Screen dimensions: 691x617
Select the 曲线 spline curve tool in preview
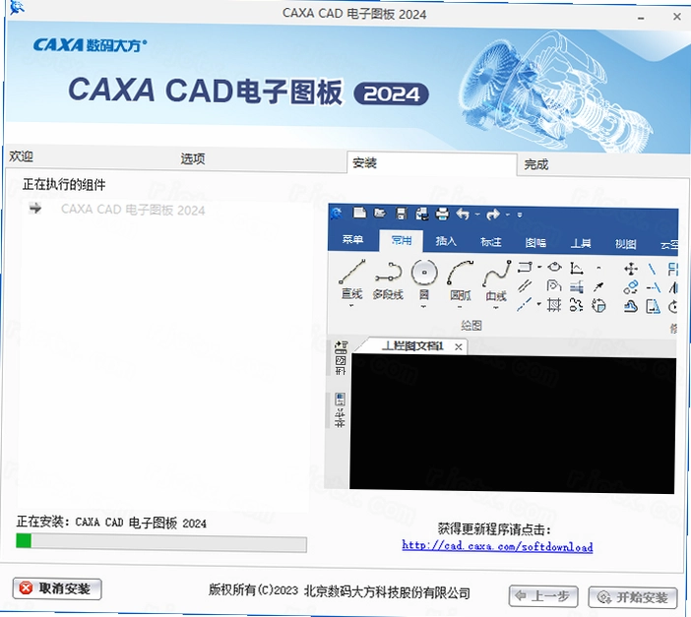coord(496,282)
